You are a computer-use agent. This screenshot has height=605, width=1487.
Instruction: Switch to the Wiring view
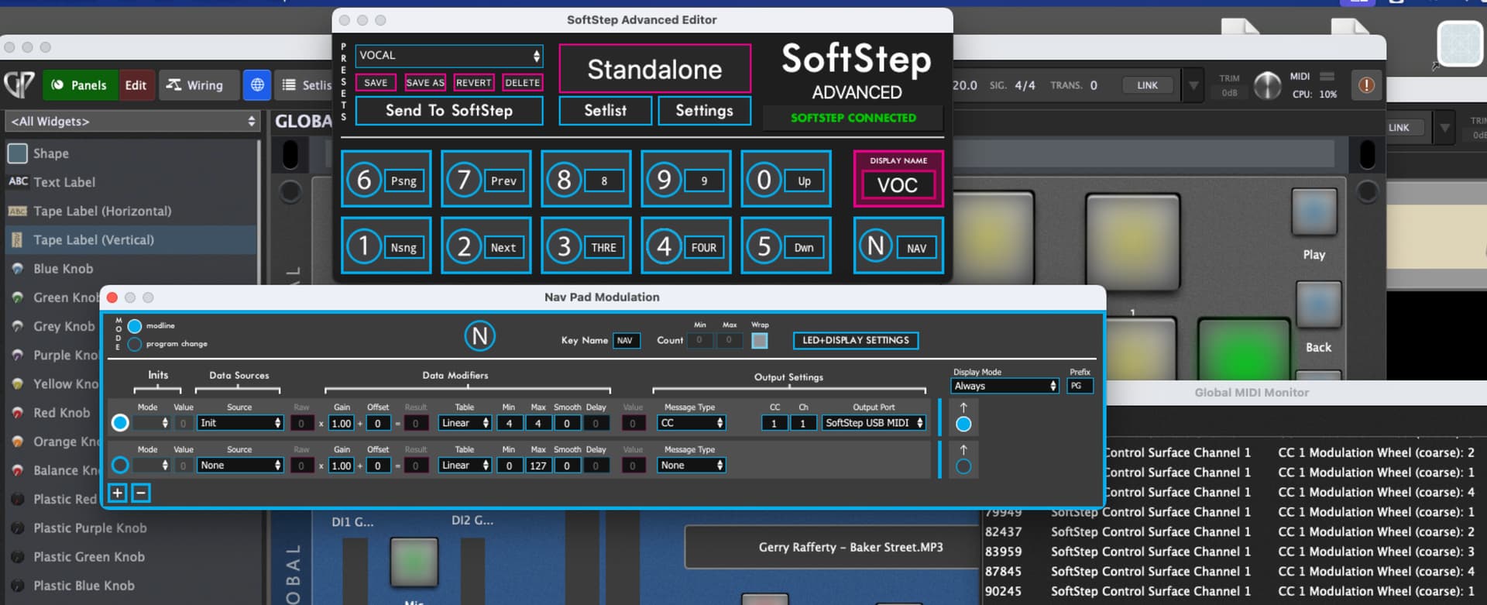(x=195, y=85)
